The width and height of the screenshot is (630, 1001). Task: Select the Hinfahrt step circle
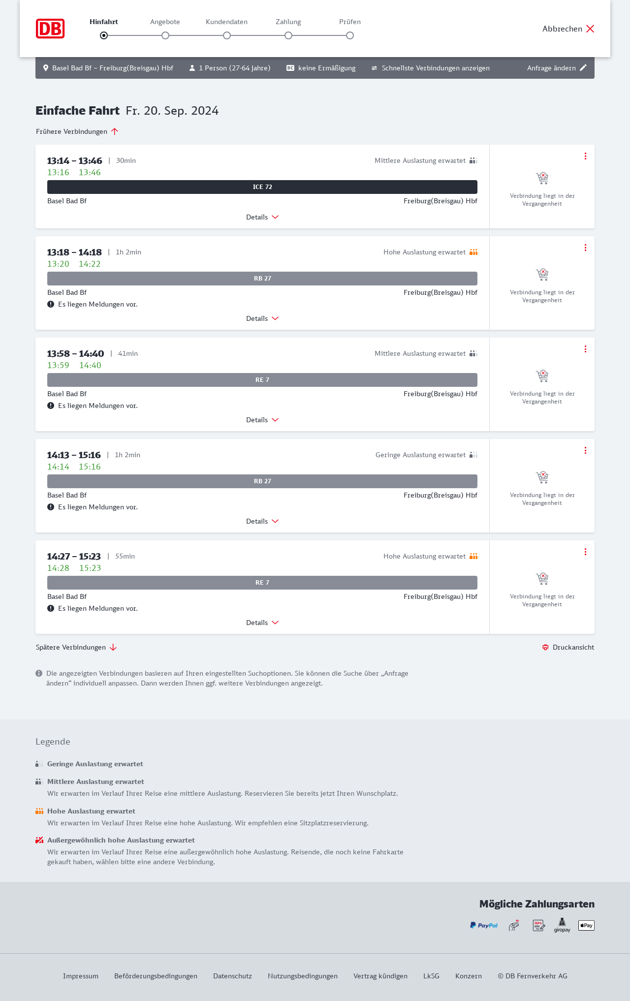pyautogui.click(x=104, y=35)
